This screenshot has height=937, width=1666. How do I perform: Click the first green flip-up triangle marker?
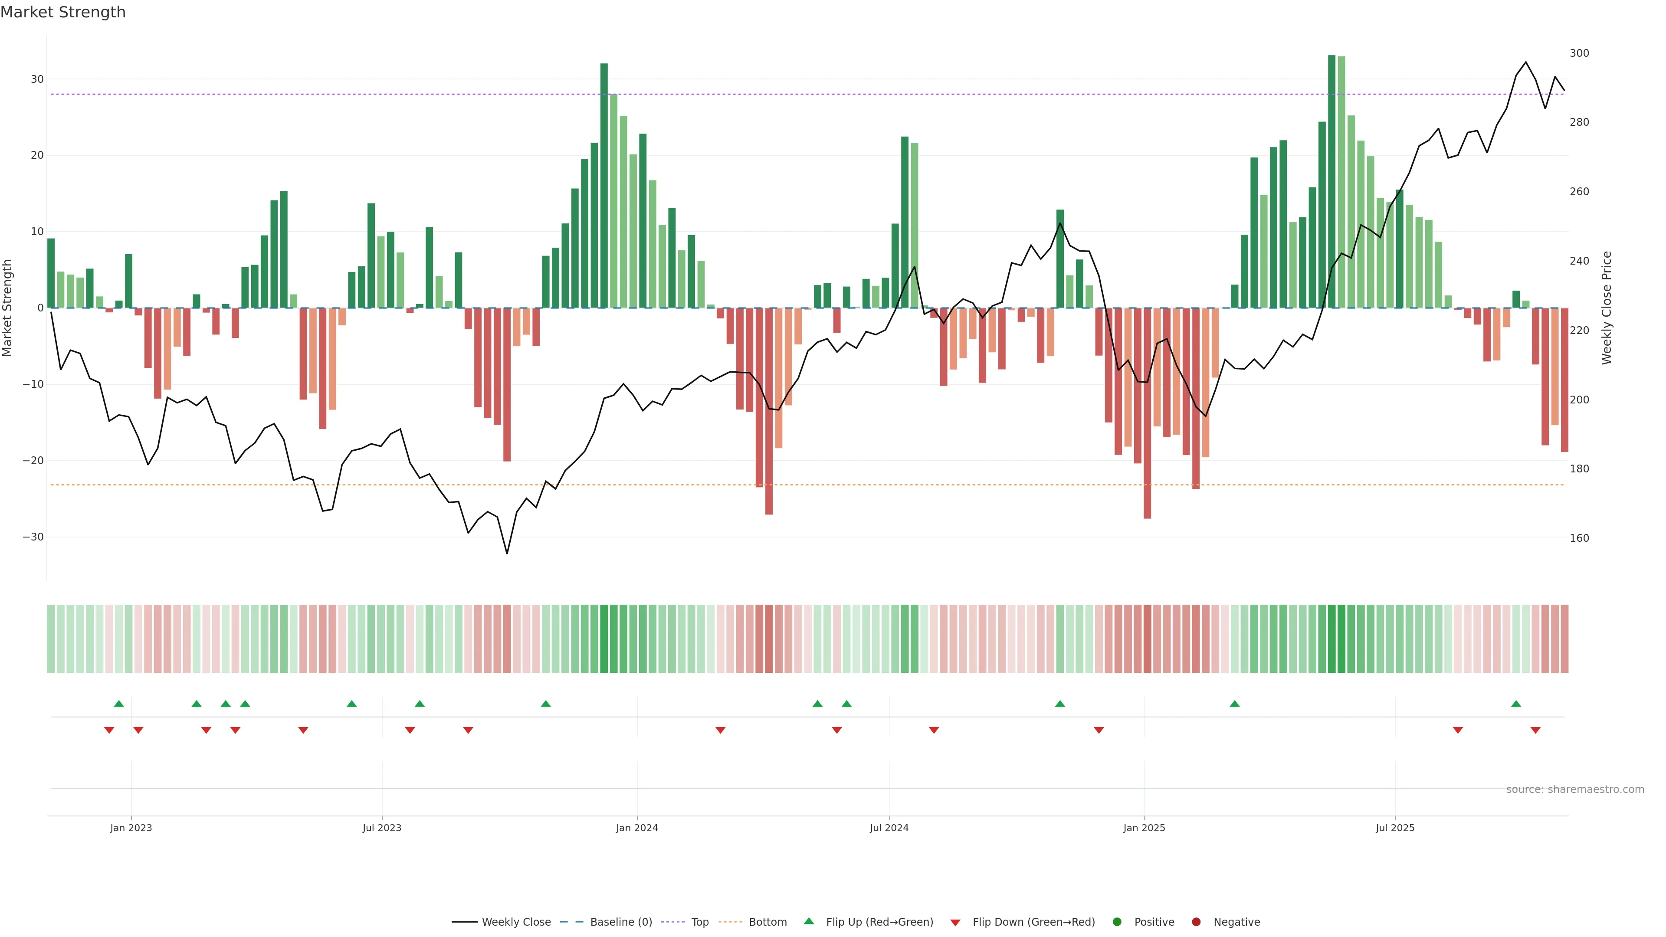coord(119,704)
